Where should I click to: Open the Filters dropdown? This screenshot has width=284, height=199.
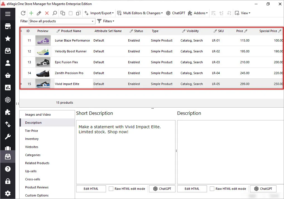(106, 21)
